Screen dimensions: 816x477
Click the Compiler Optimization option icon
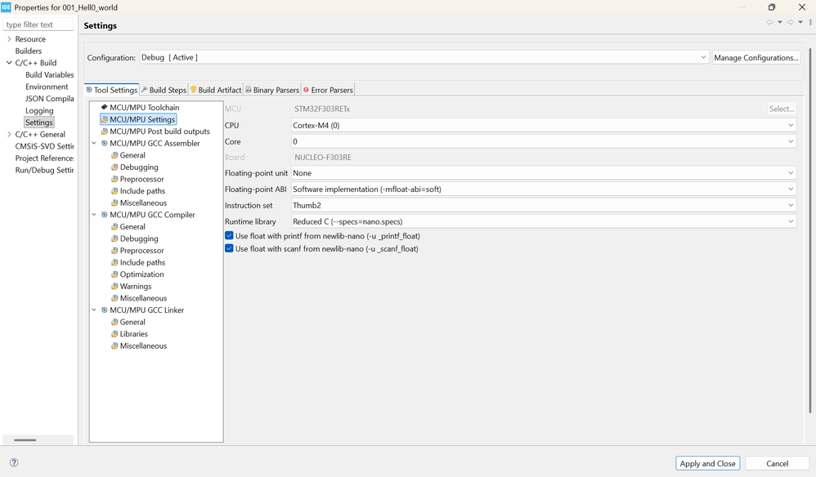pyautogui.click(x=114, y=274)
